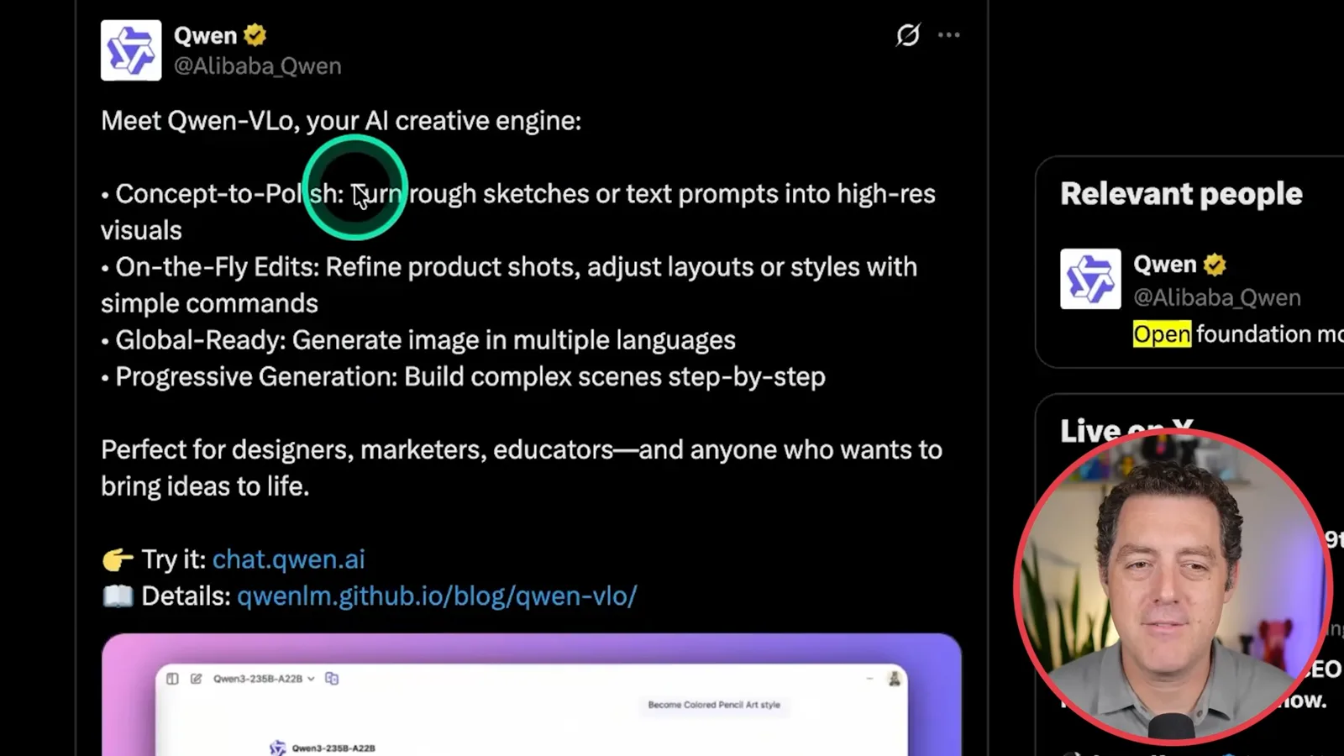Click the 'Qwen3-235B-A22B' response label in the preview
This screenshot has width=1344, height=756.
[333, 748]
